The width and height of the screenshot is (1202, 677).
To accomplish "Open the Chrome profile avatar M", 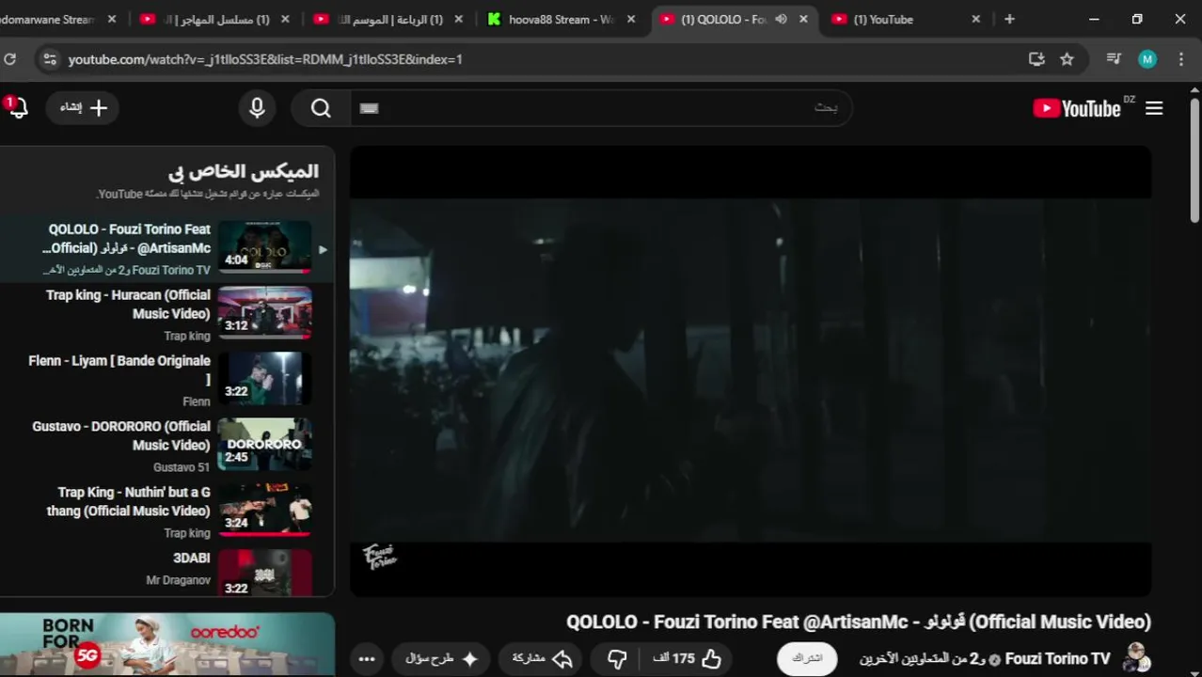I will tap(1147, 59).
